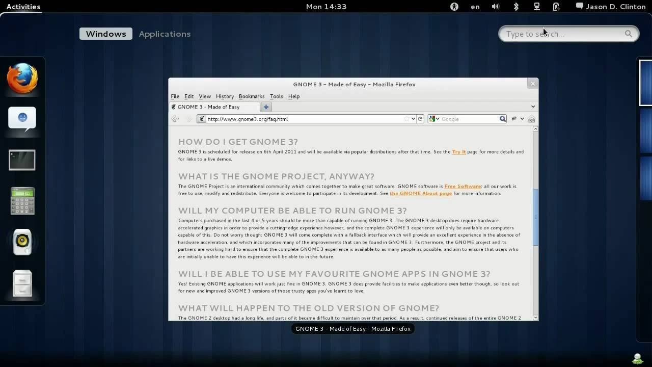Image resolution: width=652 pixels, height=367 pixels.
Task: Launch Firefox from the dash
Action: coord(21,77)
